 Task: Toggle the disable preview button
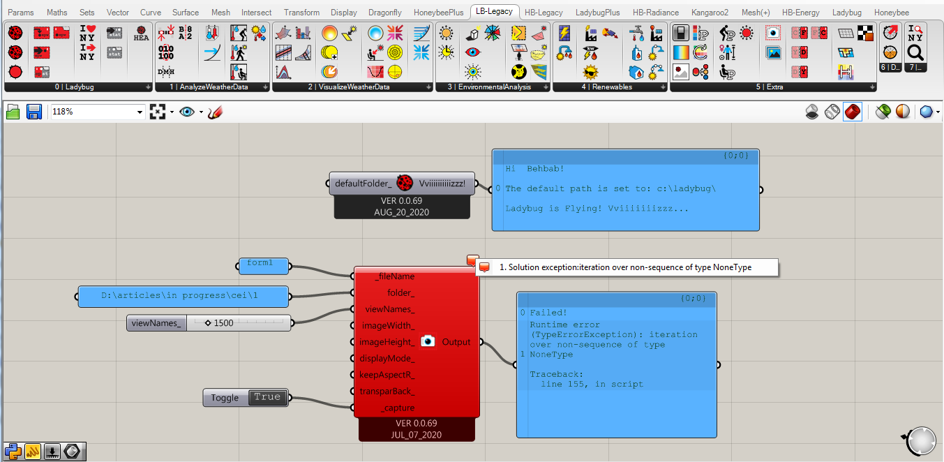point(812,112)
